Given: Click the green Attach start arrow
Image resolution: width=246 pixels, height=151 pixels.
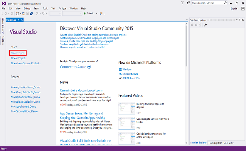Looking at the screenshot, I should click(x=85, y=14).
